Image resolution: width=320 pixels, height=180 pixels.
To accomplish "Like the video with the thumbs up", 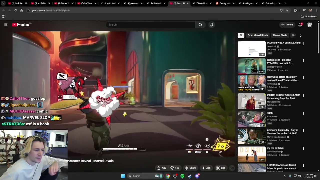I will click(x=161, y=168).
